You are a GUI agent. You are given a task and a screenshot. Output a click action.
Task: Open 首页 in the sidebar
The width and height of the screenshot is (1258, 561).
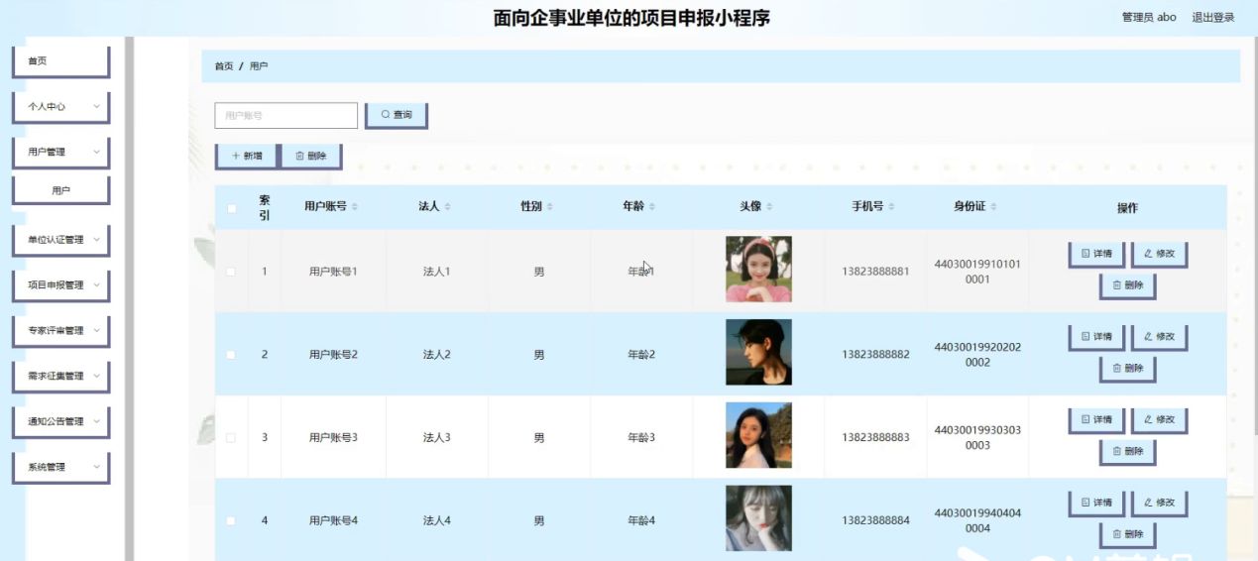tap(60, 61)
